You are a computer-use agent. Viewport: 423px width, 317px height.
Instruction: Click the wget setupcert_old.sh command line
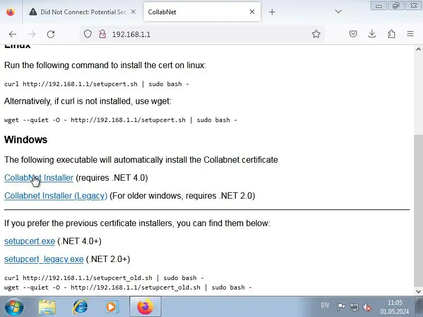point(128,287)
